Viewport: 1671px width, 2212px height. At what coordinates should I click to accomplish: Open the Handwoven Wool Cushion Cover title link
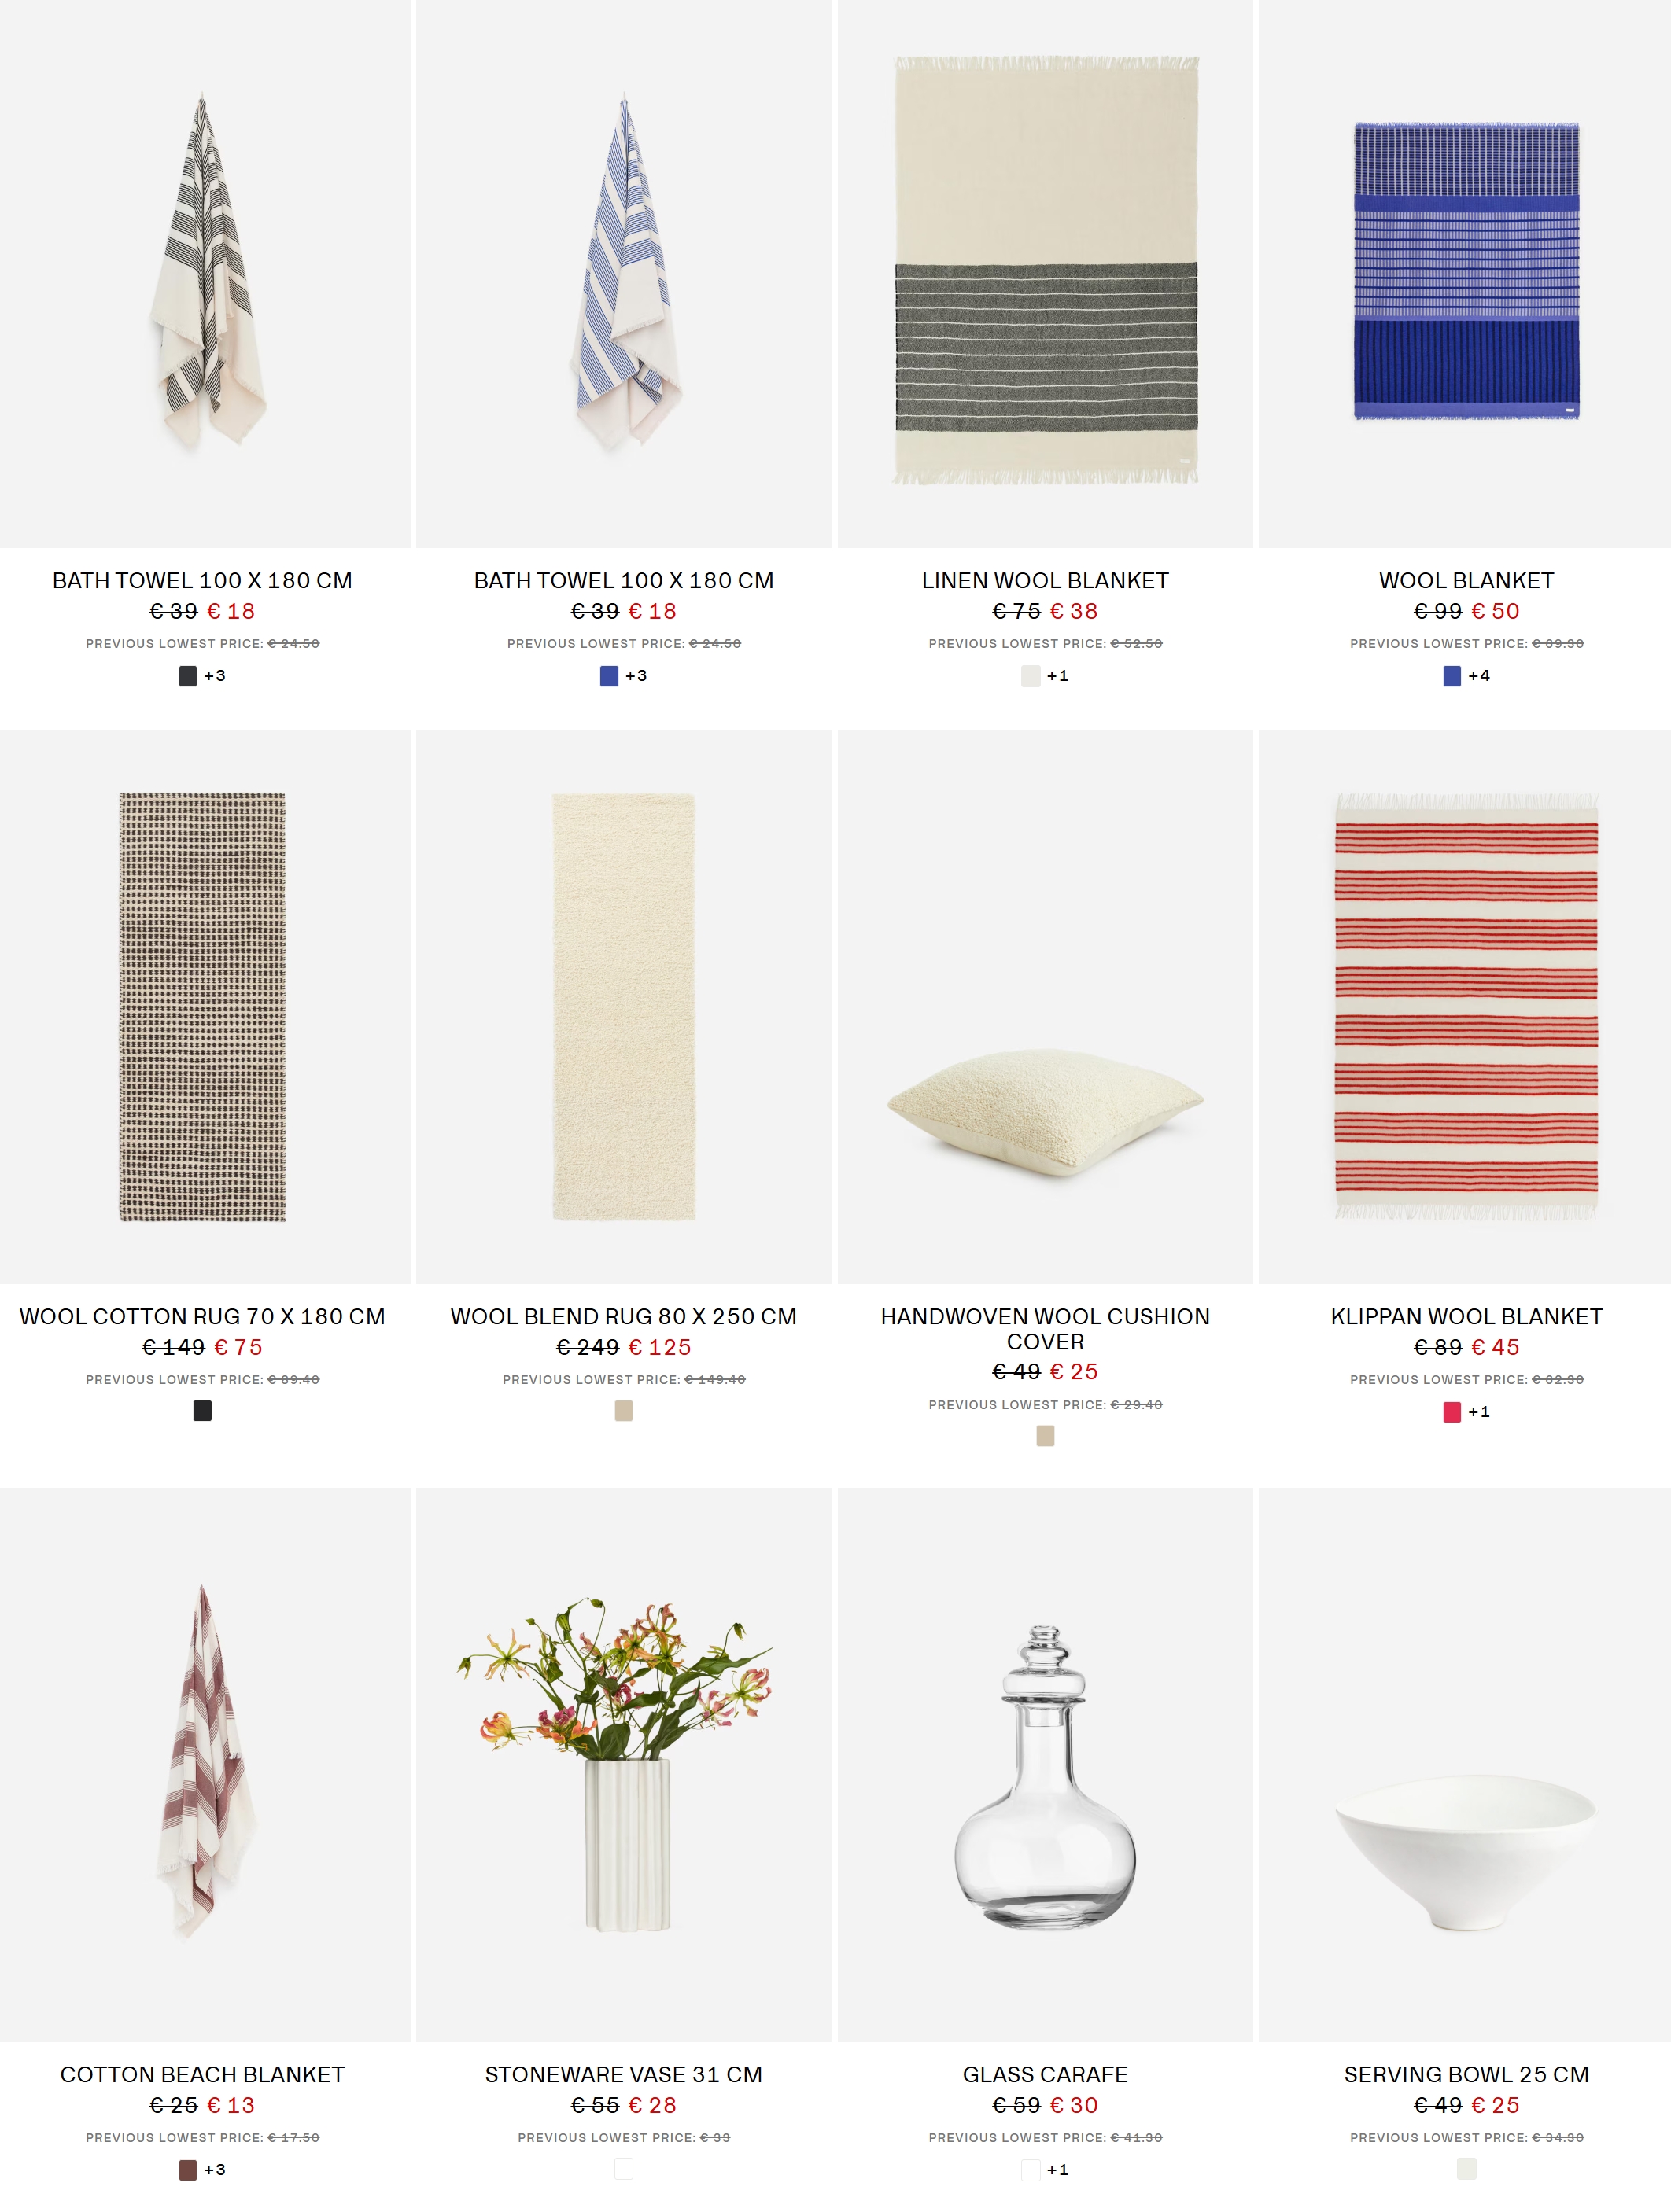click(1046, 1329)
